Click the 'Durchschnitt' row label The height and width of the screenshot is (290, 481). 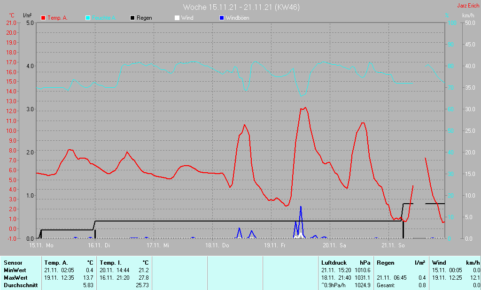point(21,285)
